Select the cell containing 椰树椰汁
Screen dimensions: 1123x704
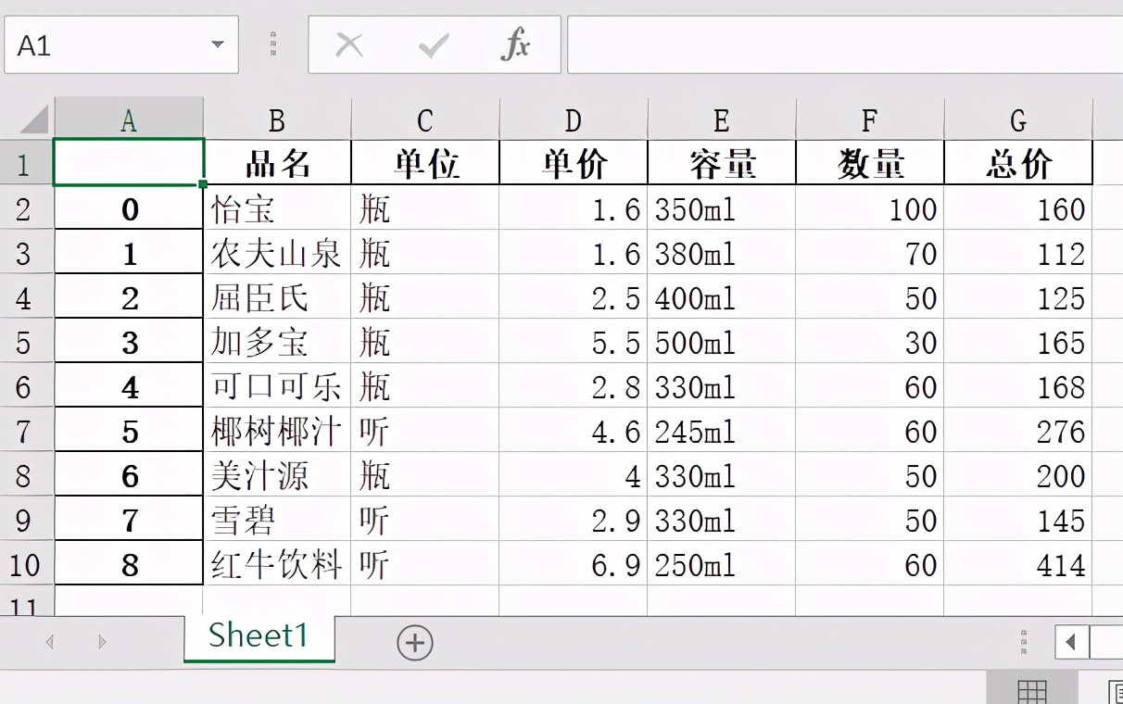click(x=277, y=431)
